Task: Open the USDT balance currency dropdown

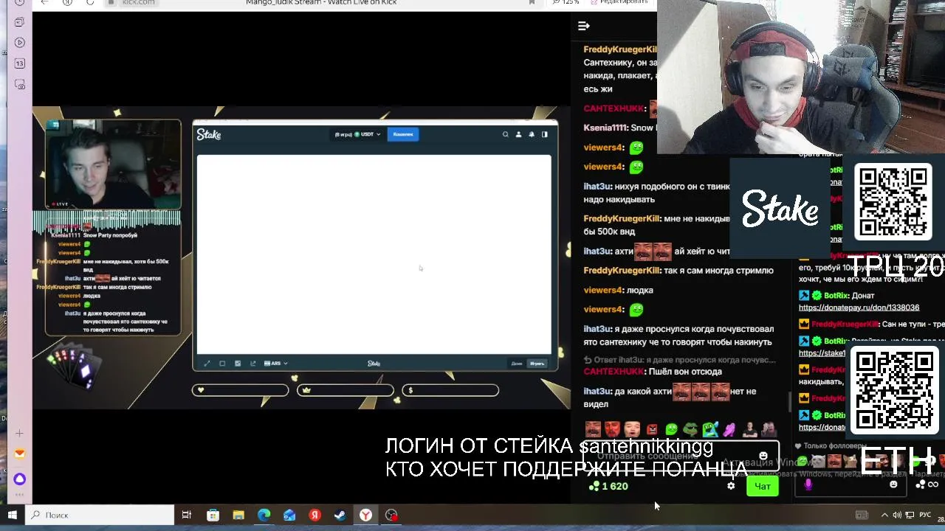Action: pyautogui.click(x=358, y=134)
